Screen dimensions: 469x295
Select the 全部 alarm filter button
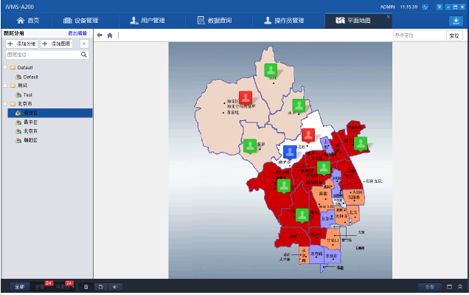[20, 286]
